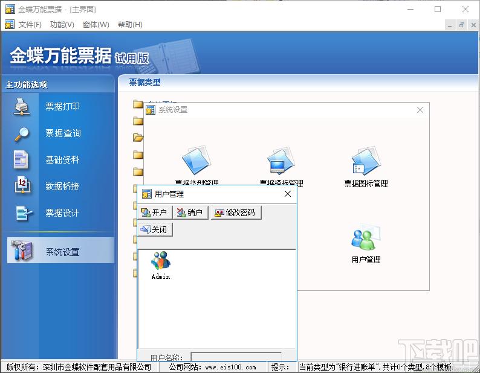The image size is (480, 373).
Task: Open the 帮助(H) menu
Action: pyautogui.click(x=130, y=25)
